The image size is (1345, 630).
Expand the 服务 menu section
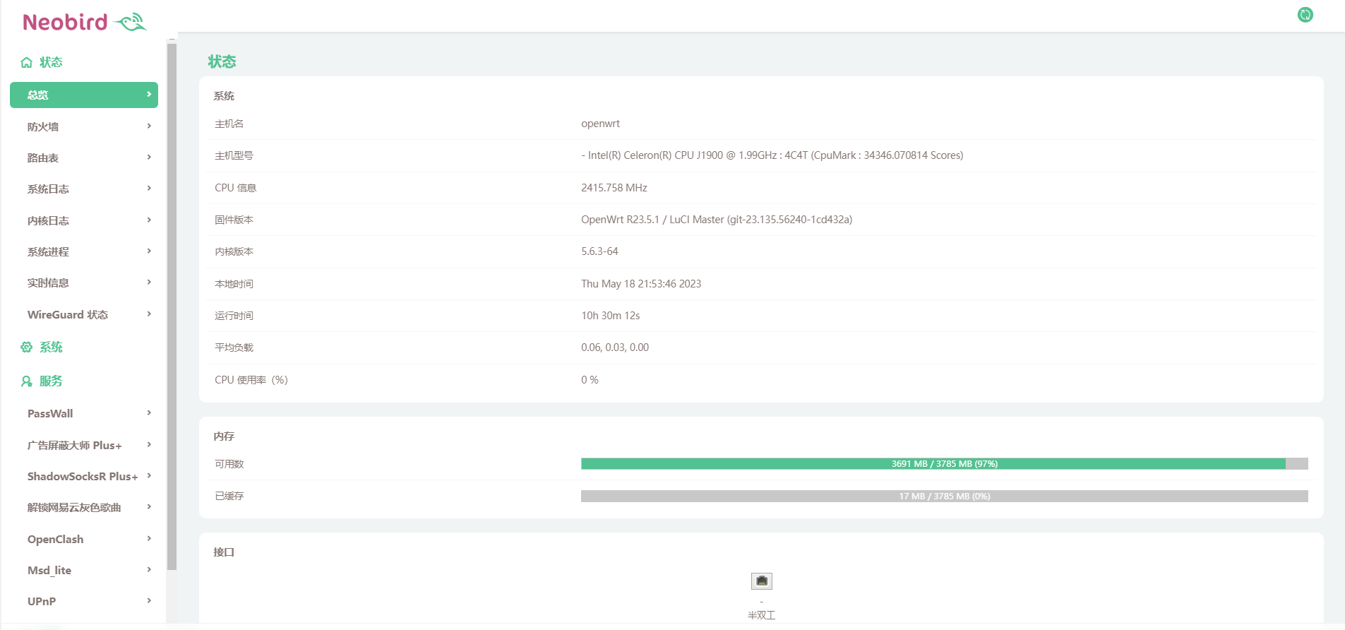click(x=51, y=381)
